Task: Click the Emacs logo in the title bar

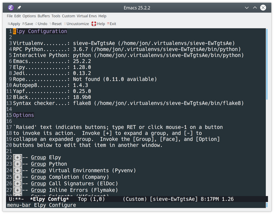Action: coord(10,8)
